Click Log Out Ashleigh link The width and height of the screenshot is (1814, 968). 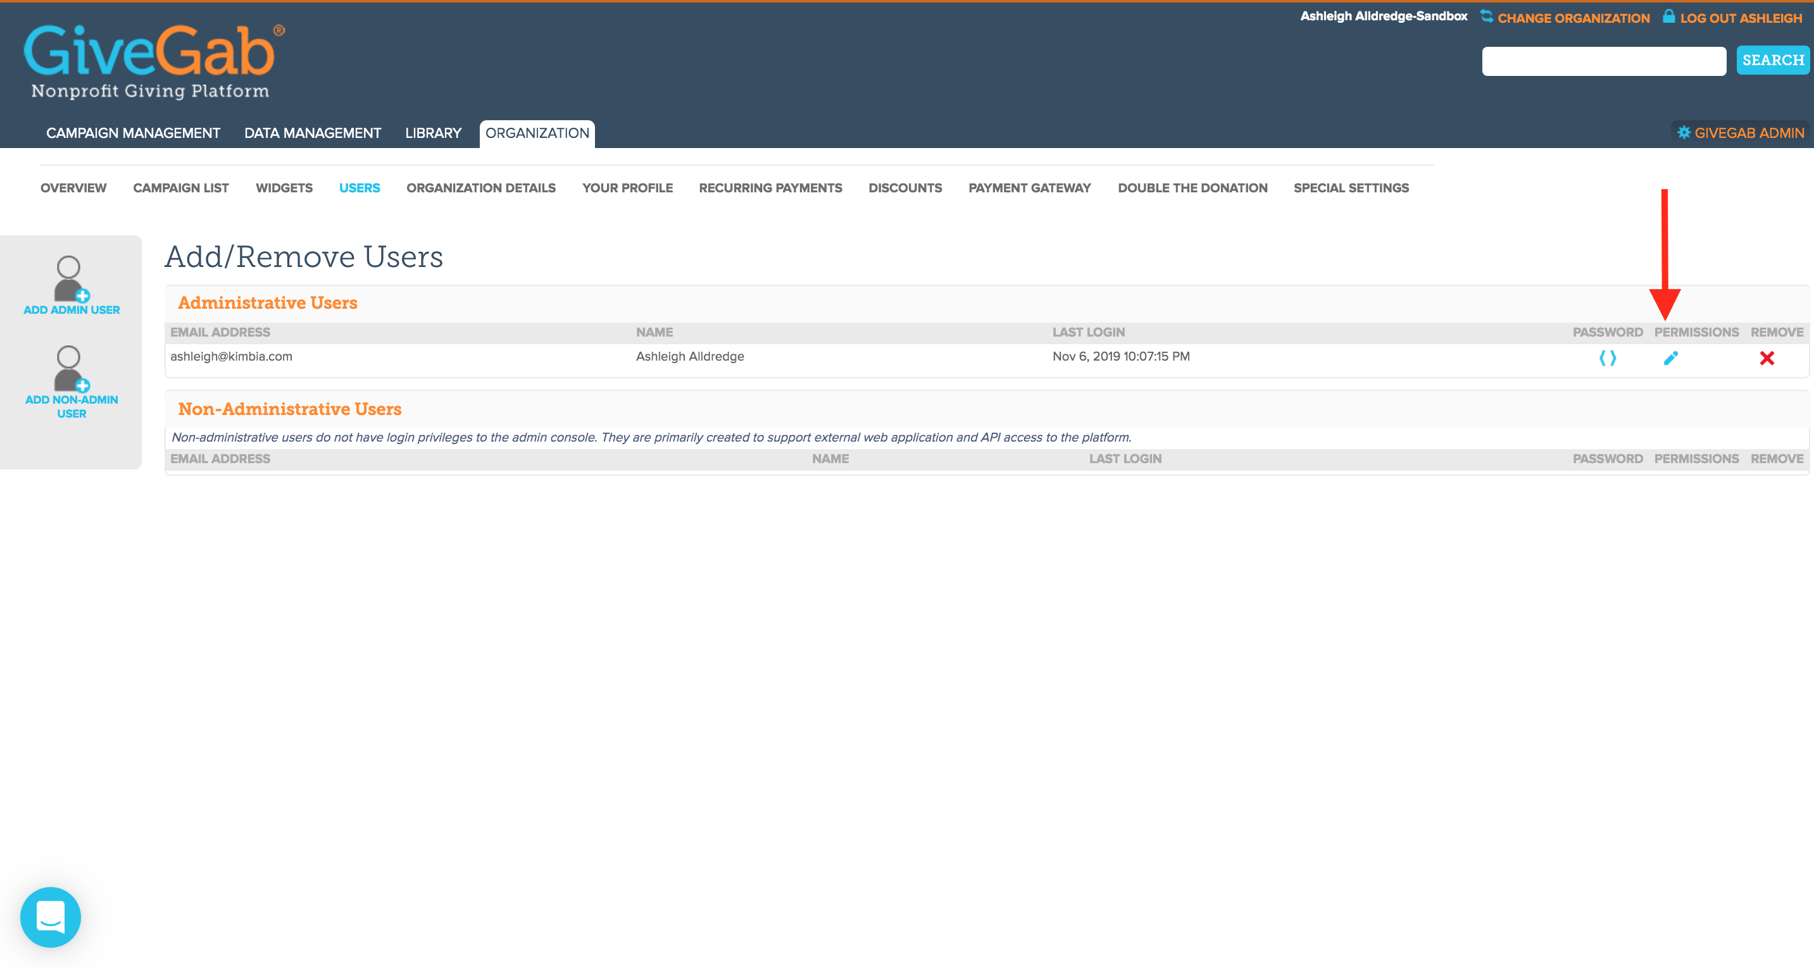pyautogui.click(x=1741, y=18)
